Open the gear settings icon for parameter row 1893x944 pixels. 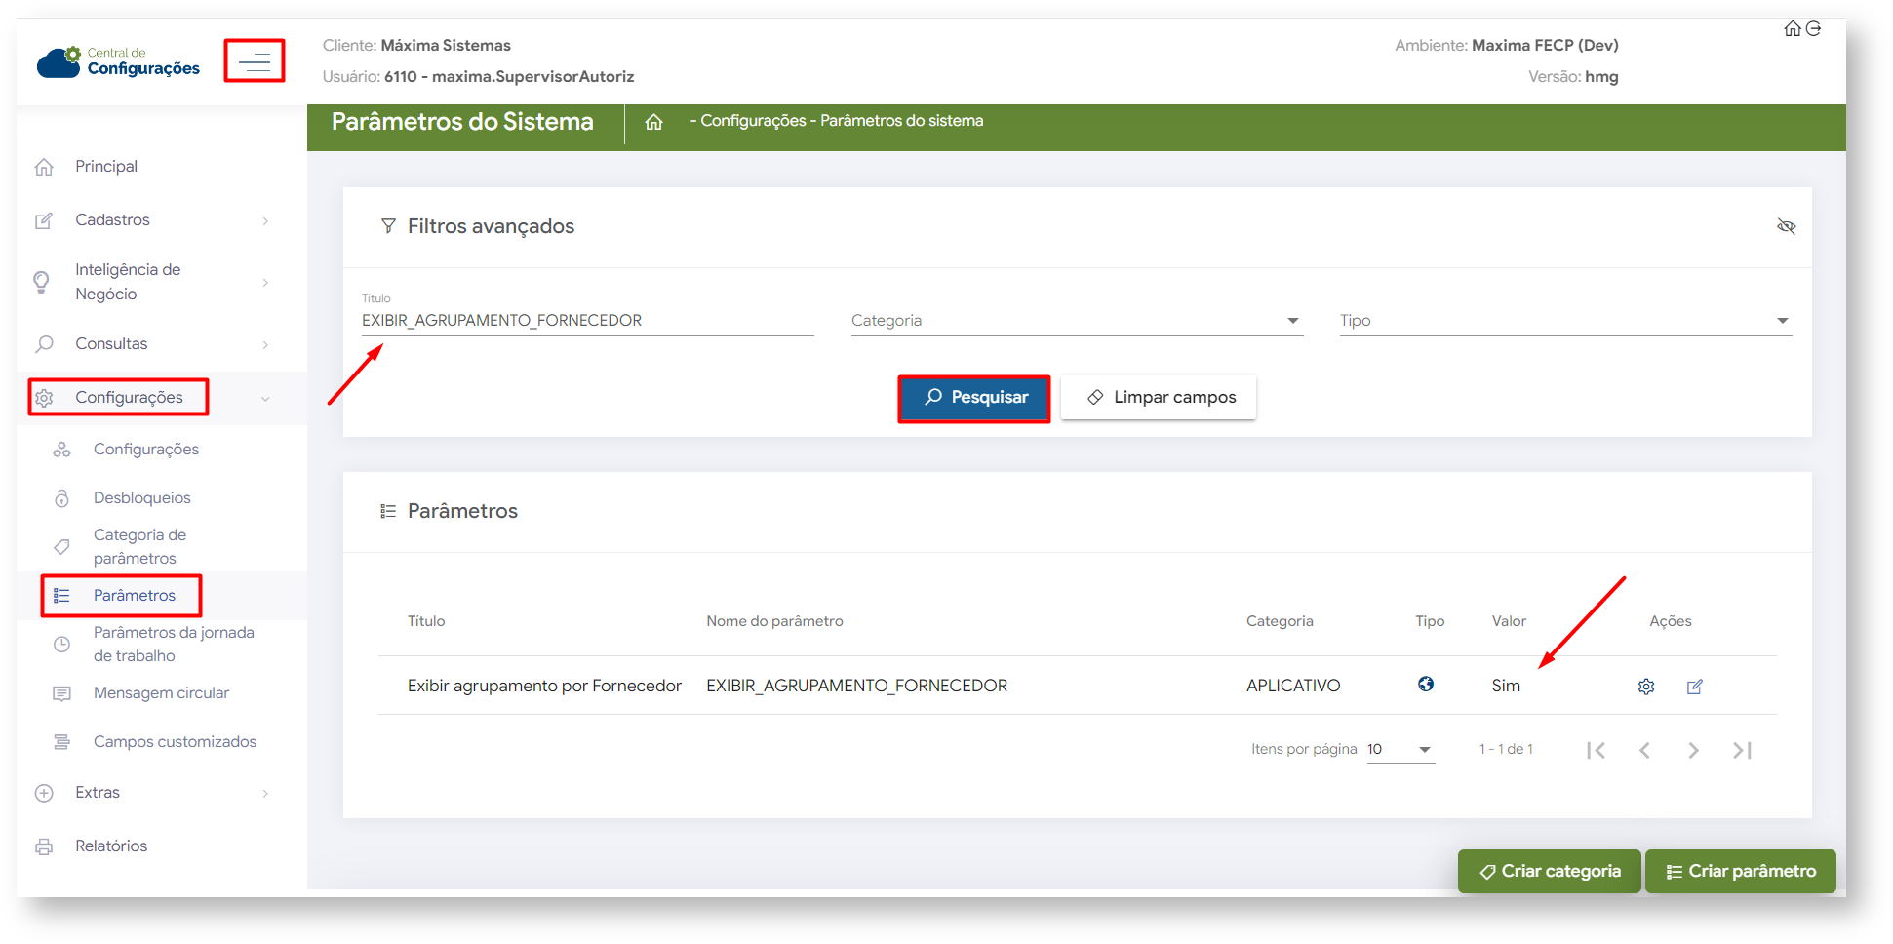pyautogui.click(x=1646, y=687)
